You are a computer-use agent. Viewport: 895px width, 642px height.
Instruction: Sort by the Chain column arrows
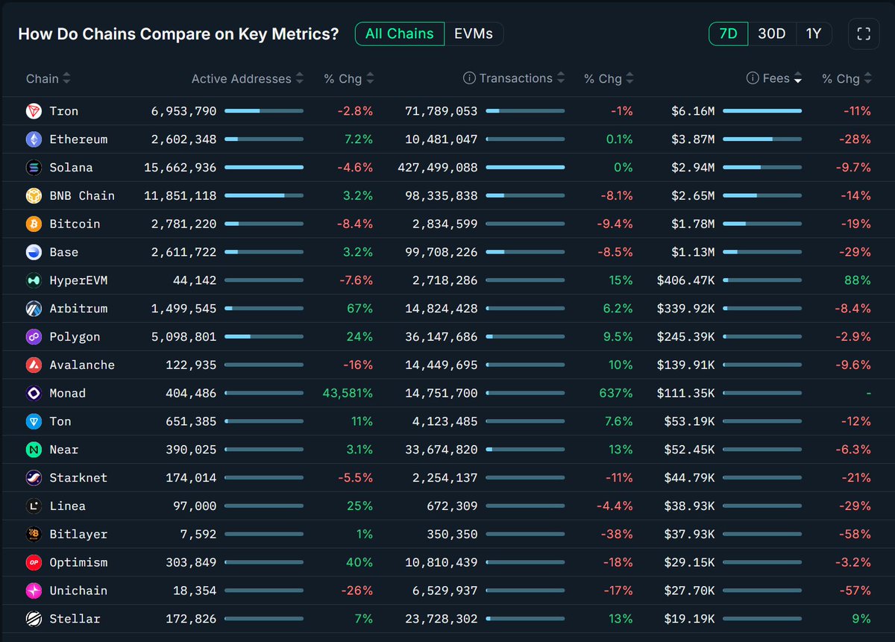click(x=66, y=78)
